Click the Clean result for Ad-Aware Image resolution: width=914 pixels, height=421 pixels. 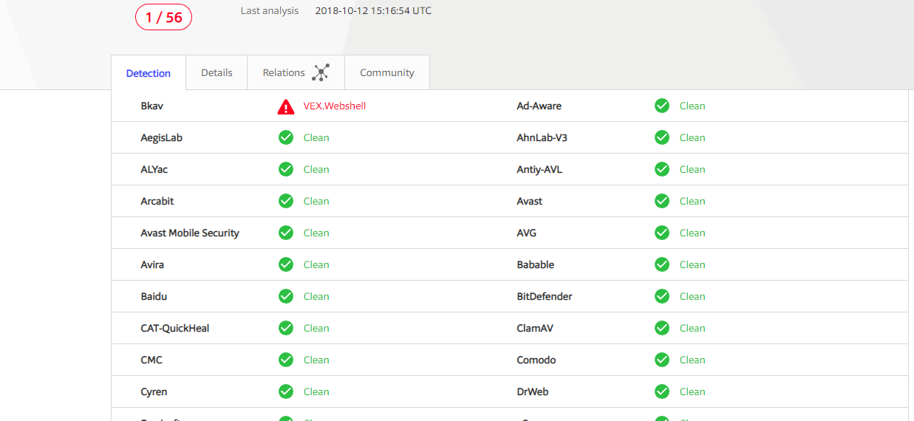(x=692, y=106)
